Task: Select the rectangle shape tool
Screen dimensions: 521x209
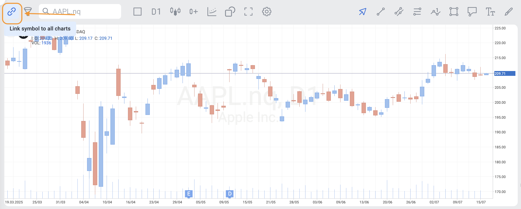Action: point(454,12)
